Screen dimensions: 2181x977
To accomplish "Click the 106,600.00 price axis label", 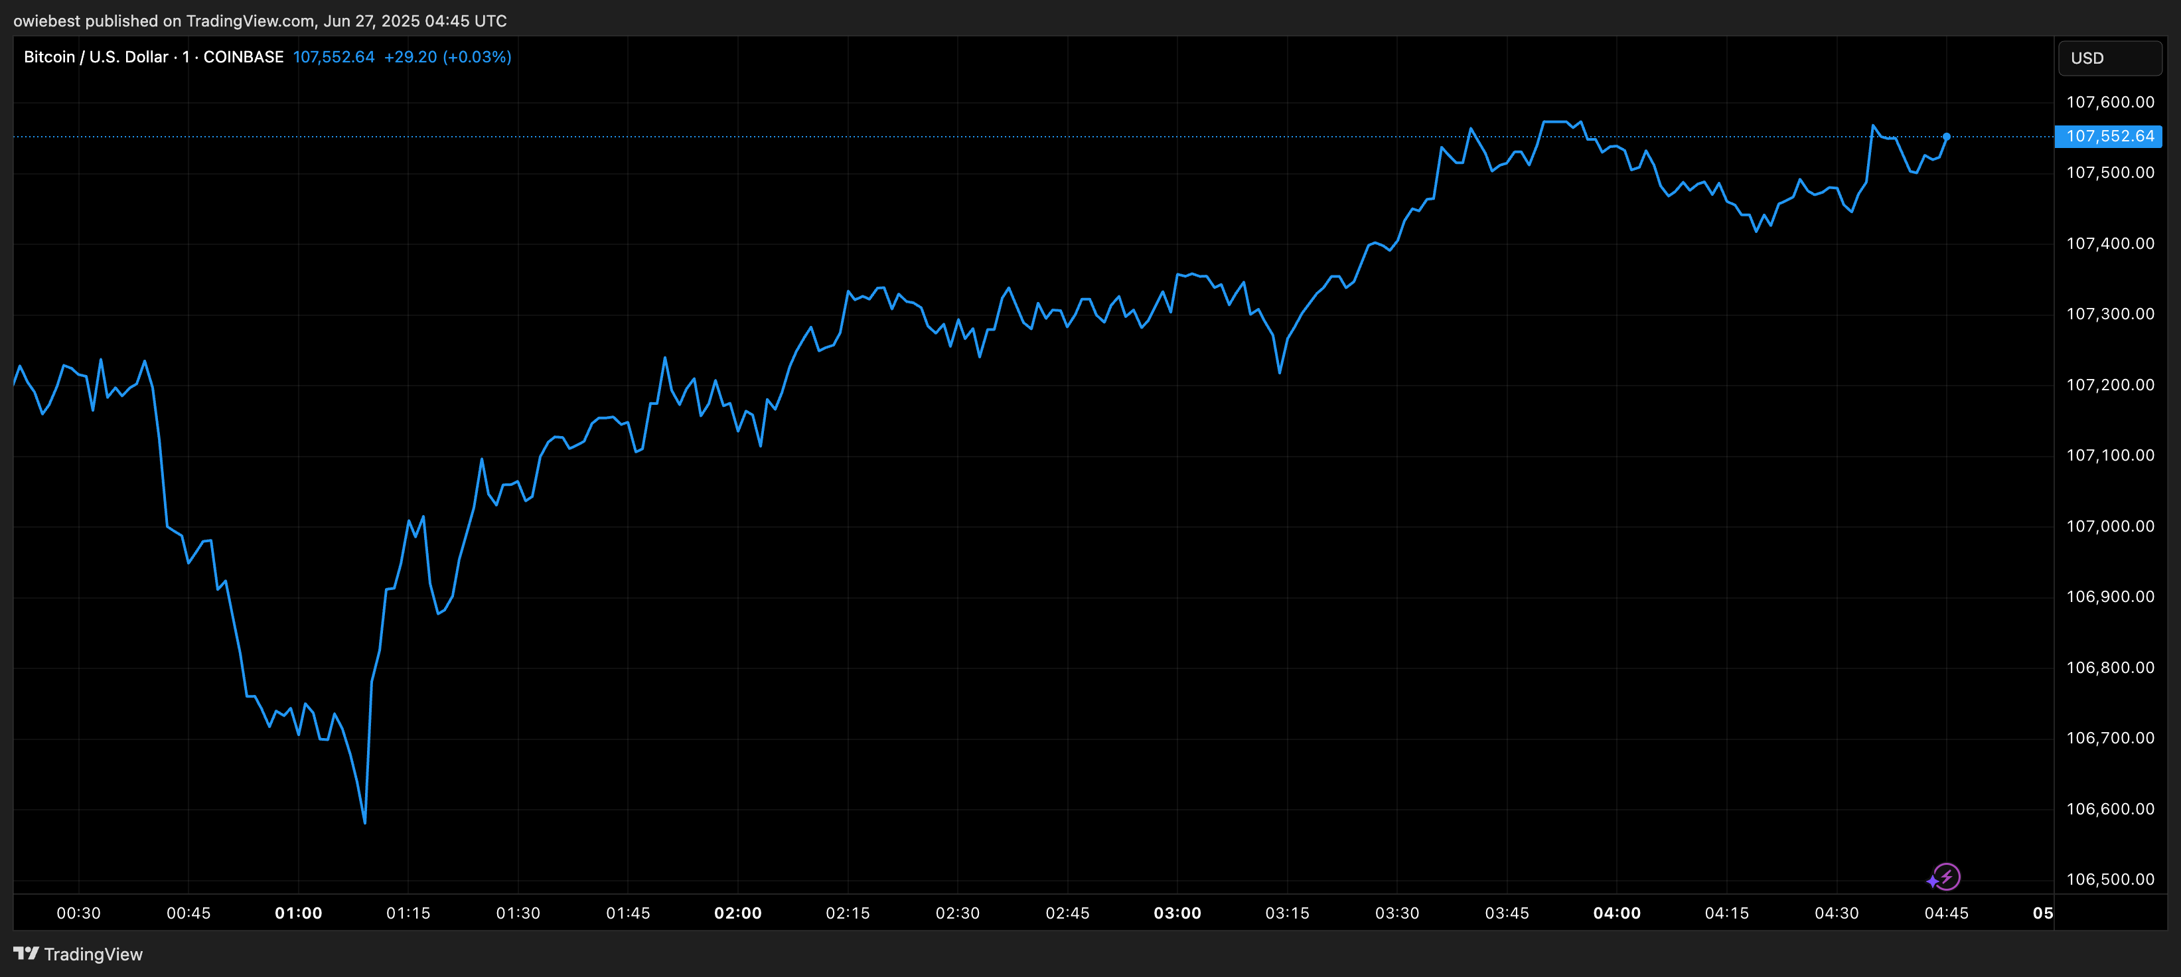I will tap(2110, 809).
